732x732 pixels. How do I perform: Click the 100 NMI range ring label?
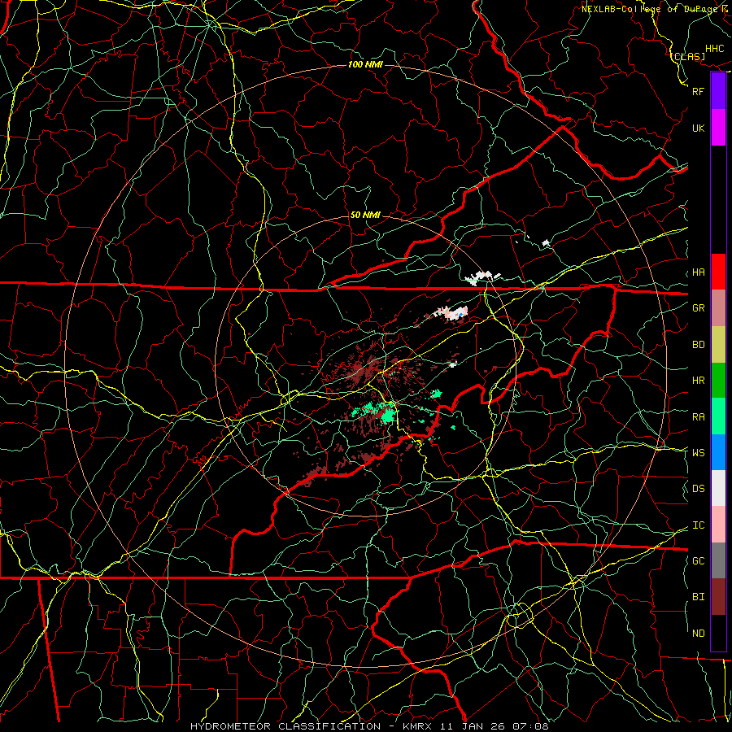(x=365, y=64)
